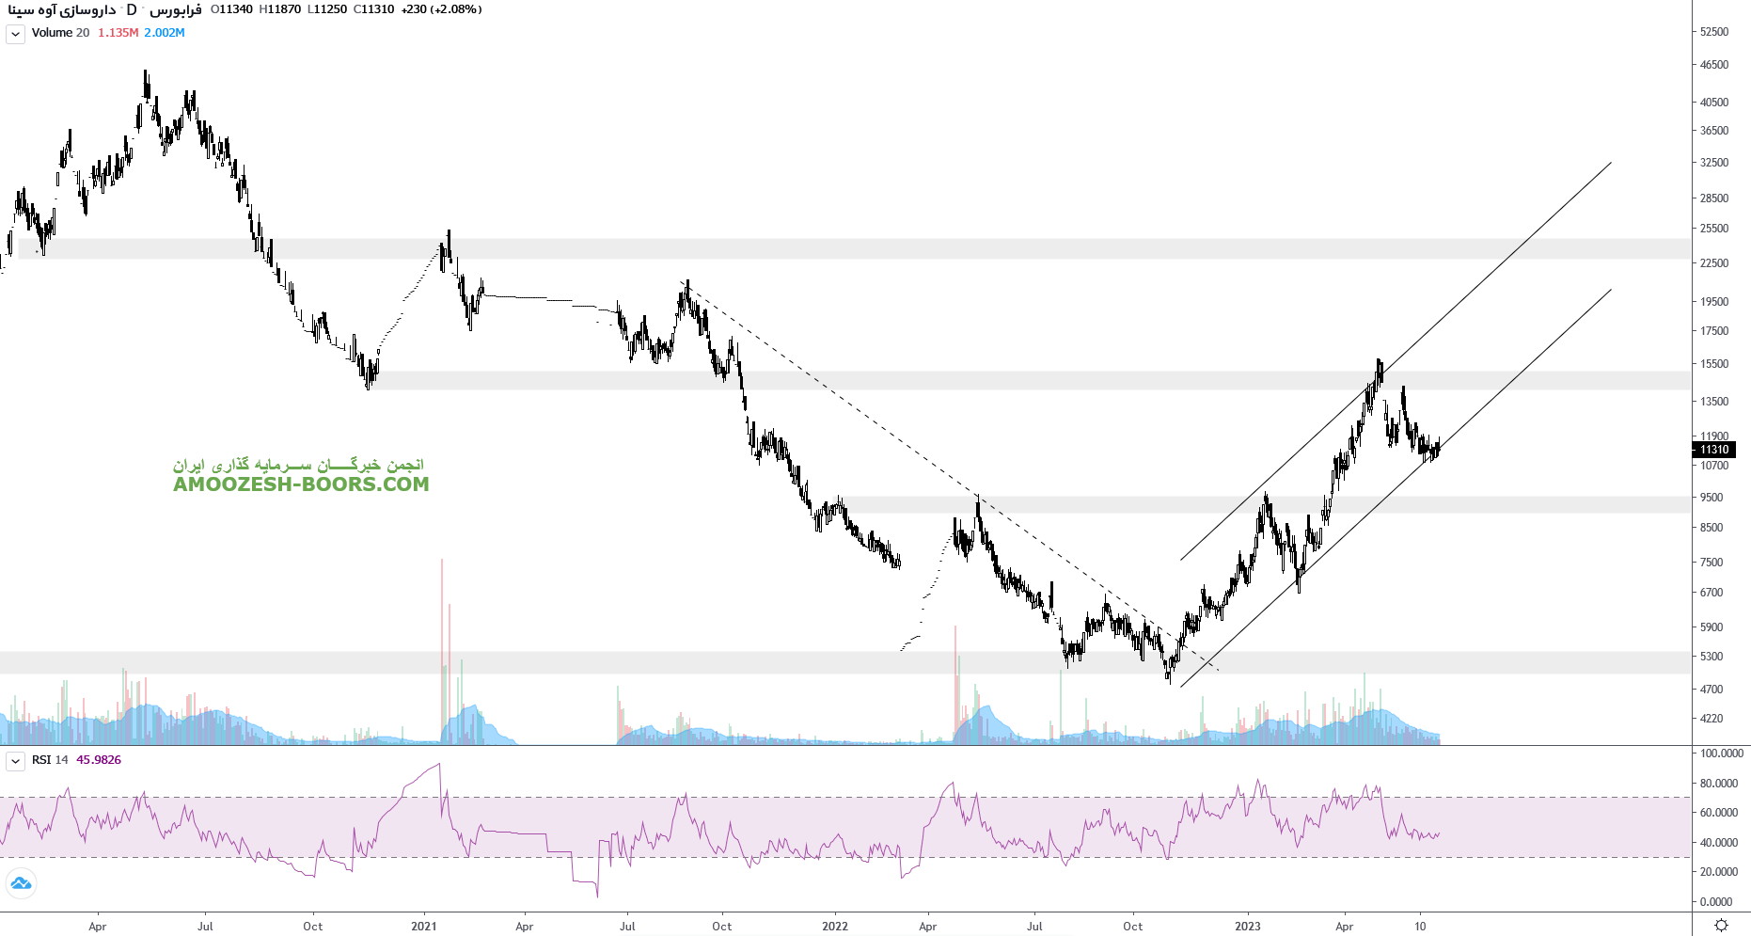Click the 2021 label on time axis
The image size is (1751, 936).
[424, 927]
